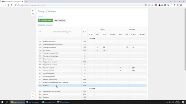Viewport: 186px width, 104px height.
Task: Open the browser profile avatar
Action: pos(181,5)
